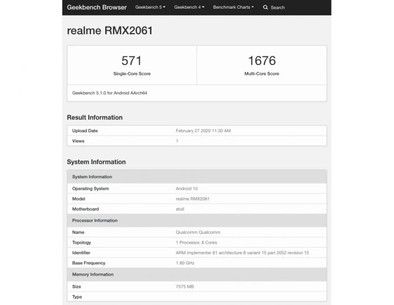Viewport: 394px width, 305px height.
Task: Click the gray System Information table header
Action: click(x=197, y=177)
